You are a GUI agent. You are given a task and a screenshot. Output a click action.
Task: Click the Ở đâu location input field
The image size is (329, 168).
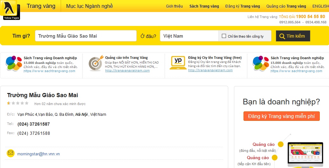pos(189,36)
